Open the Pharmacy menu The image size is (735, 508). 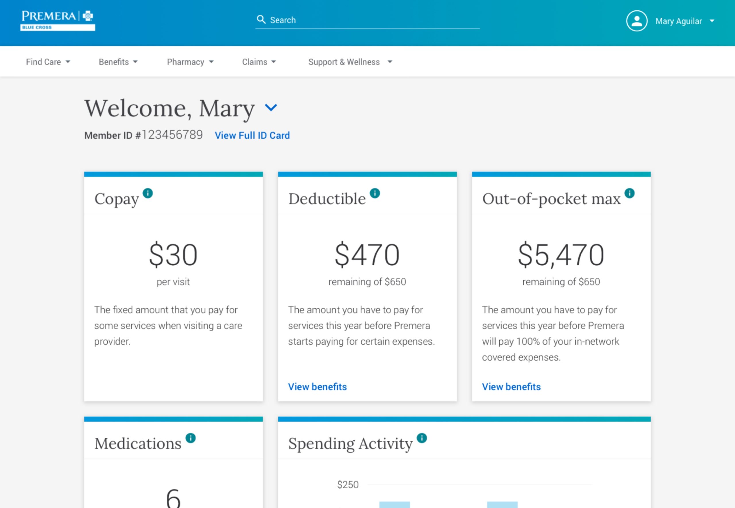coord(190,62)
